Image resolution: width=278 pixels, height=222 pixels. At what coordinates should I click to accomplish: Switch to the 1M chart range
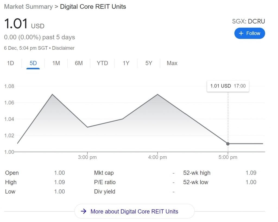56,63
